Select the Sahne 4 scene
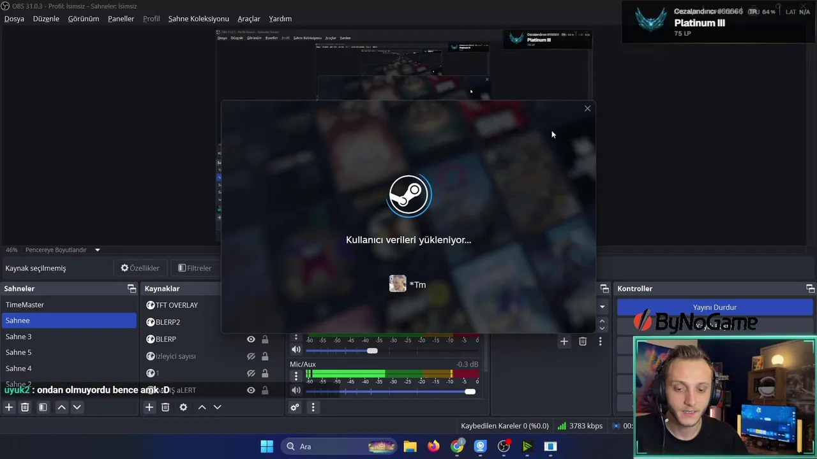The image size is (817, 459). (69, 368)
